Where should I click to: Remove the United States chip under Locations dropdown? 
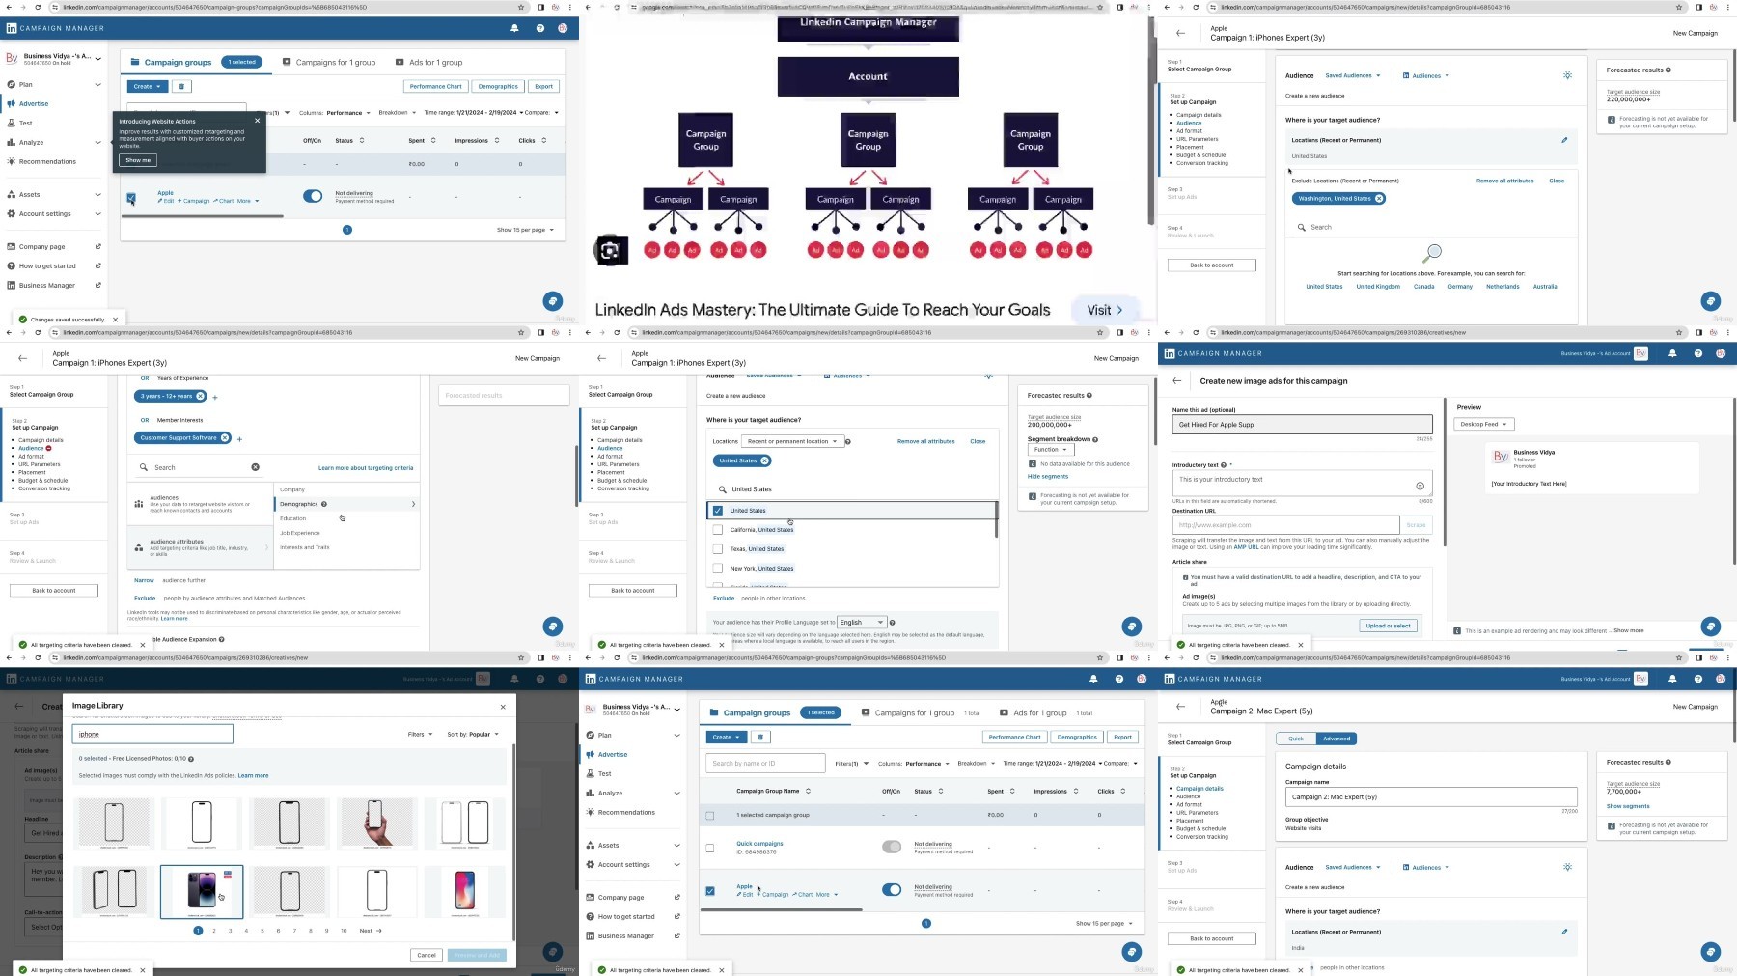[764, 460]
